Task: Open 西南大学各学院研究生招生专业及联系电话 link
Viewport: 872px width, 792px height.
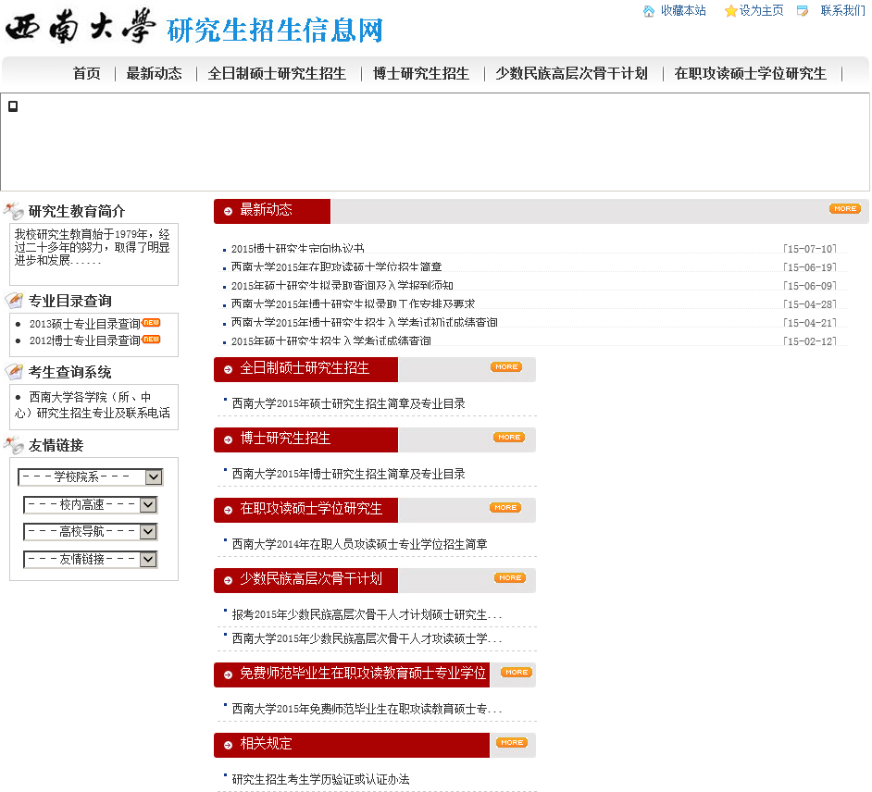Action: (x=93, y=405)
